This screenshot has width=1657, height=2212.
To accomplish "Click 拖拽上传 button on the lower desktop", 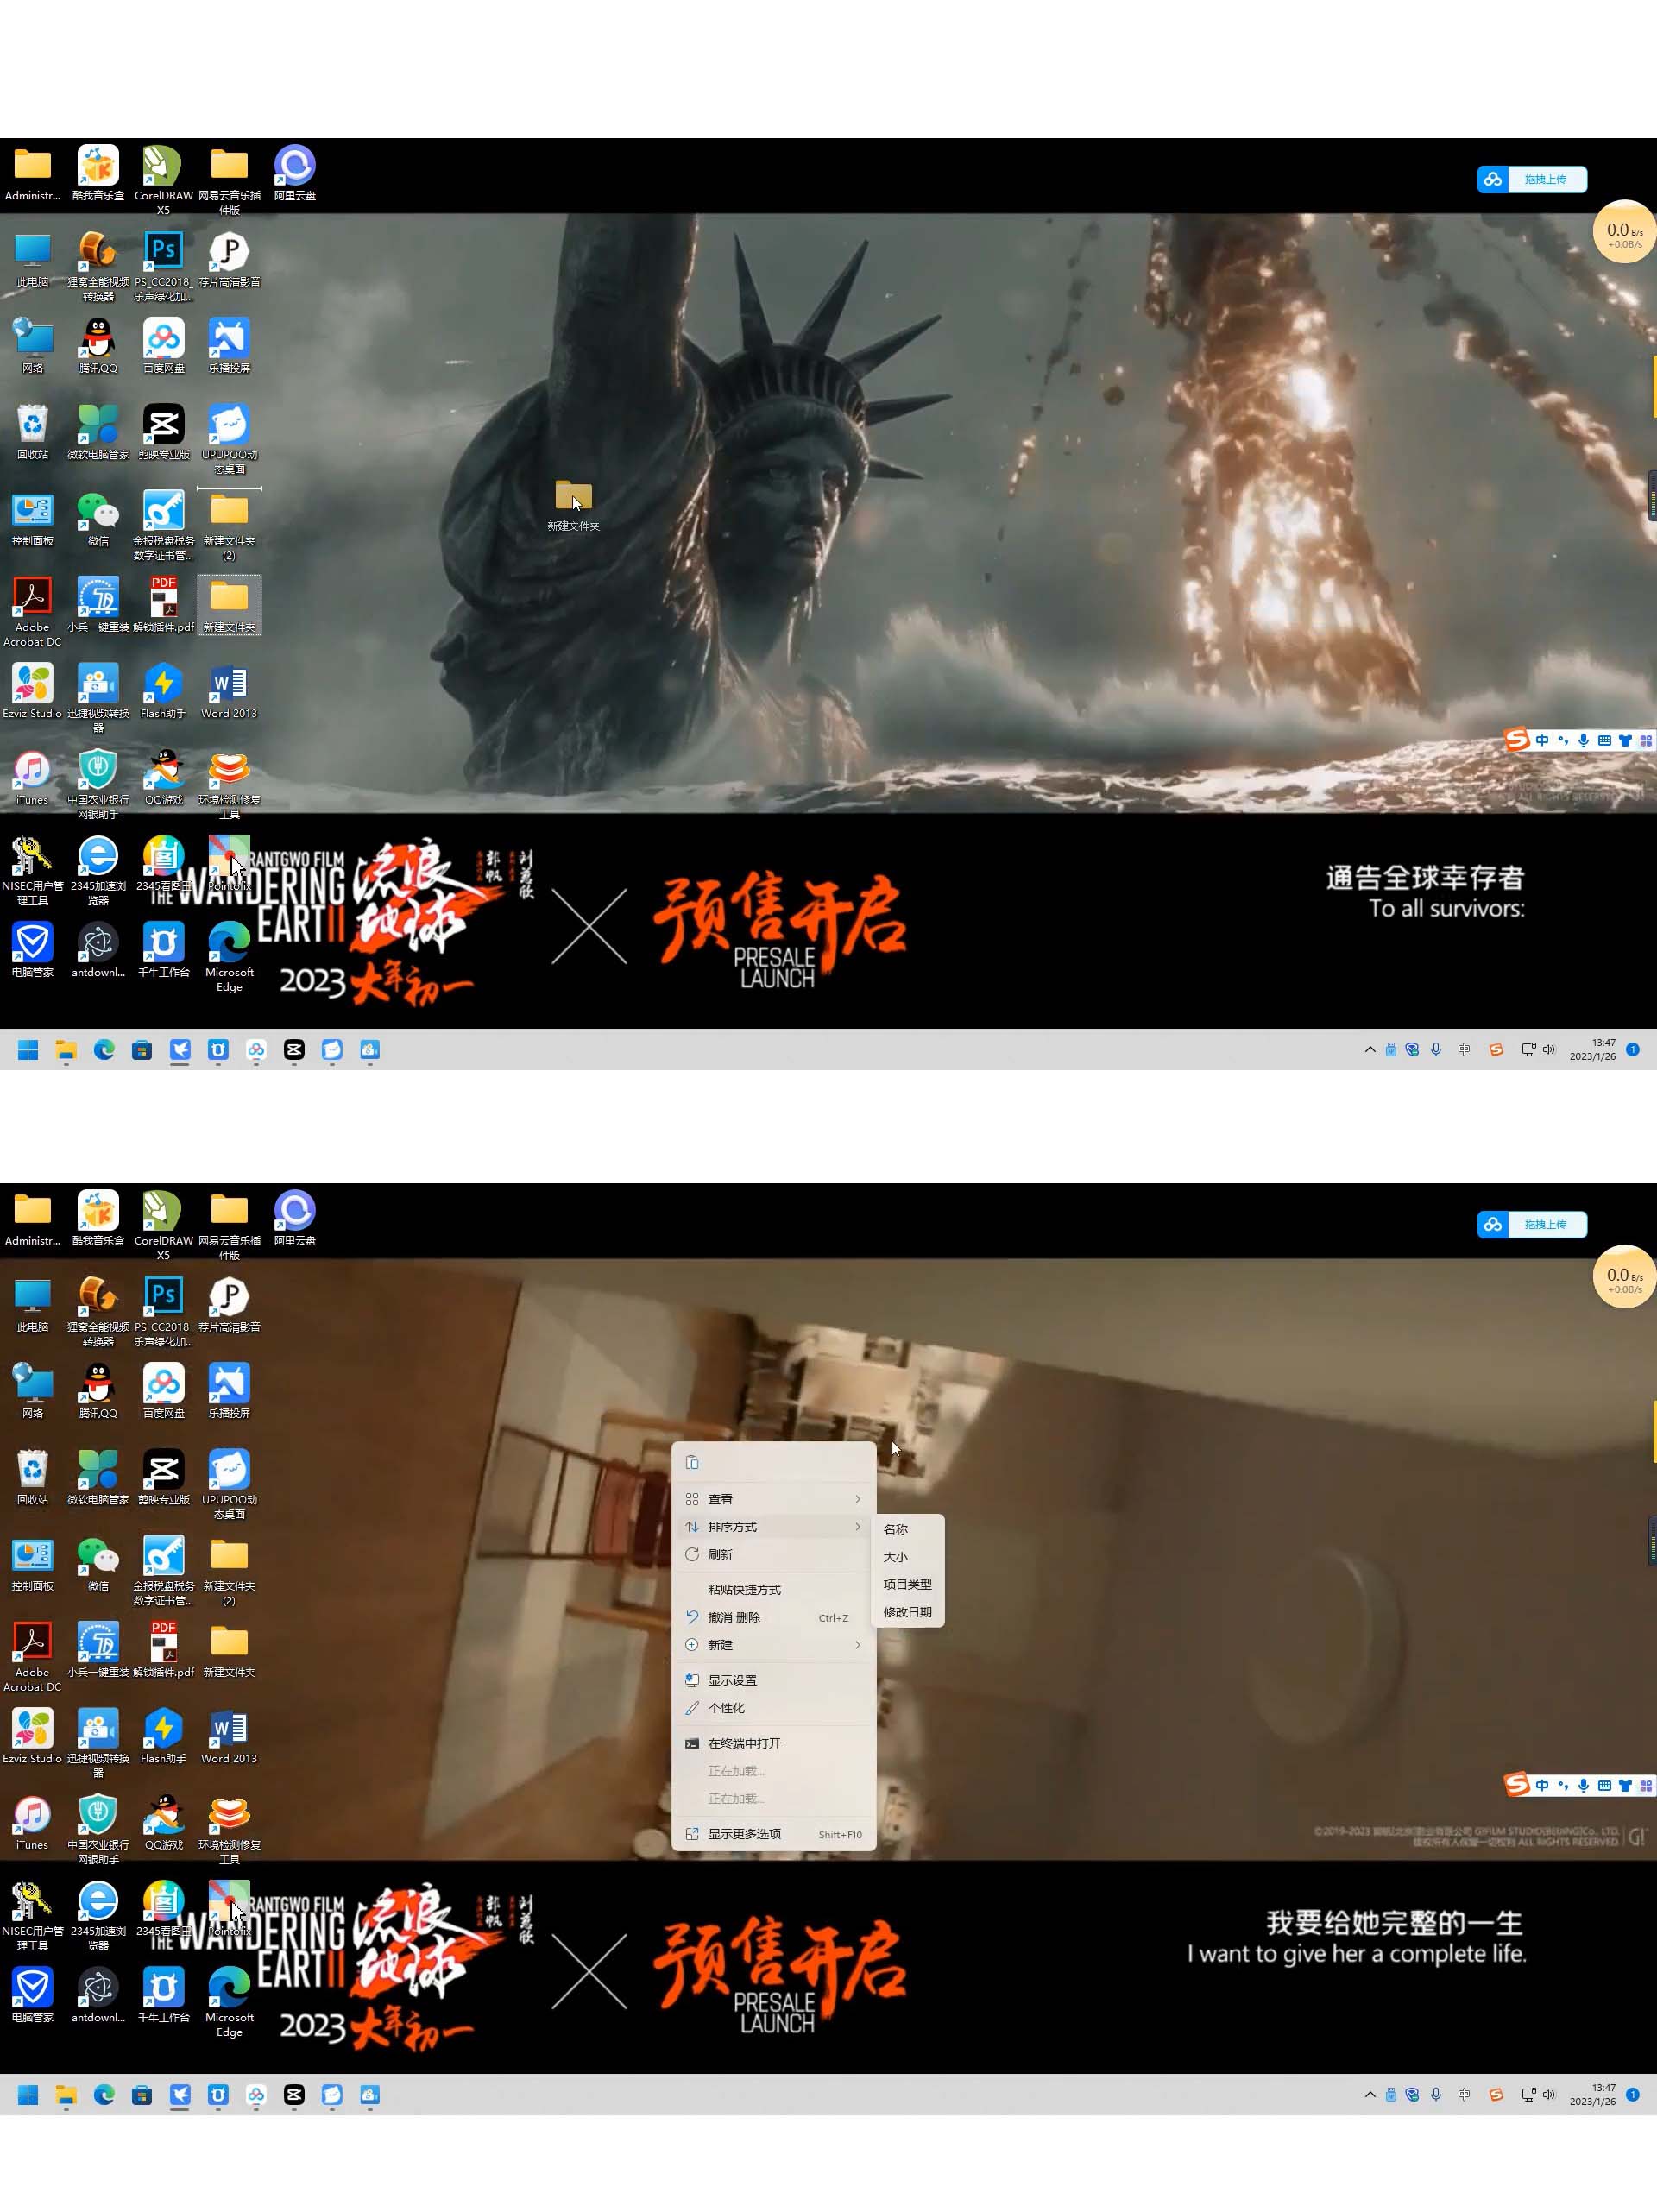I will pyautogui.click(x=1532, y=1224).
